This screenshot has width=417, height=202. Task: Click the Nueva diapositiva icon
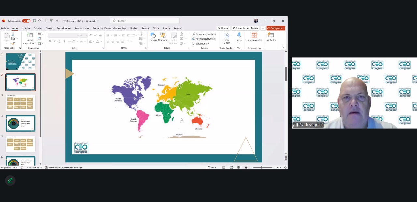point(30,36)
